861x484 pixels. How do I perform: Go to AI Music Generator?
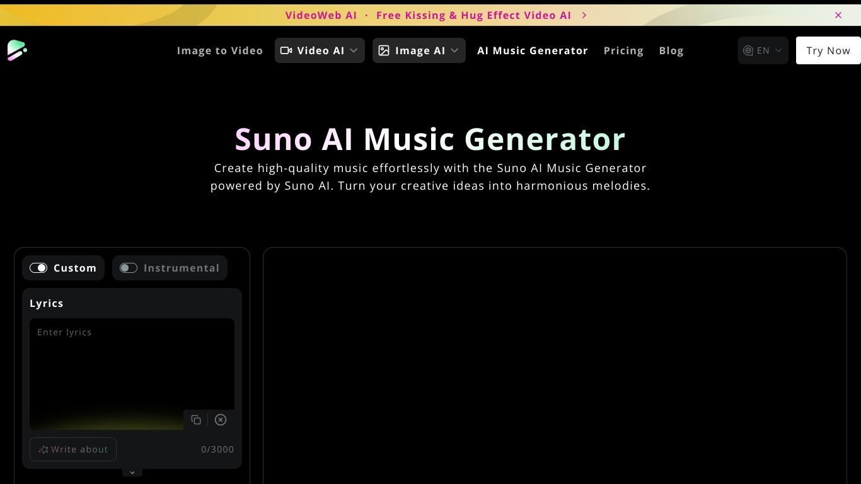(533, 50)
